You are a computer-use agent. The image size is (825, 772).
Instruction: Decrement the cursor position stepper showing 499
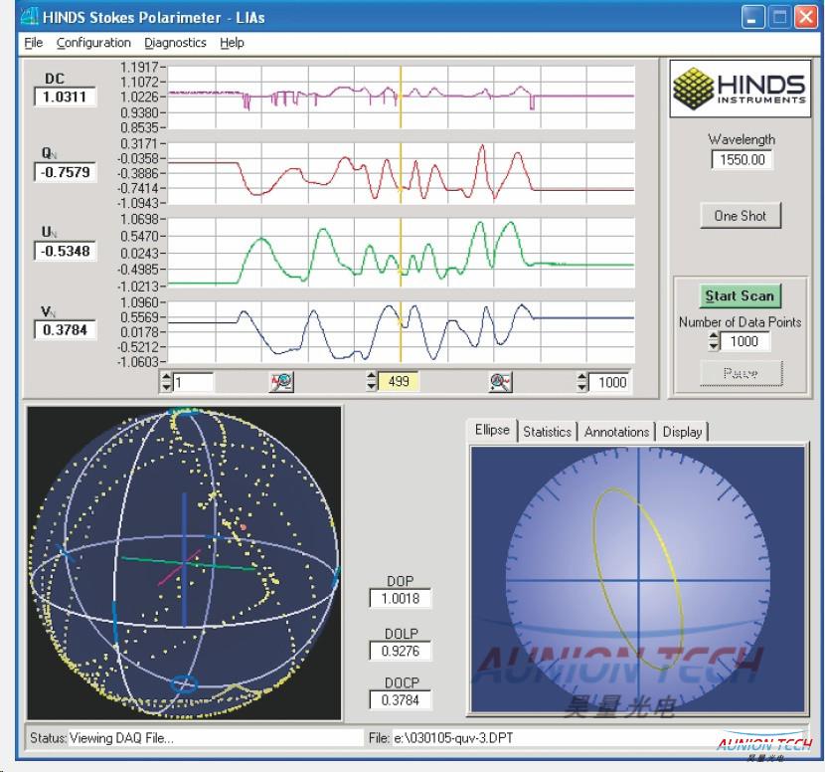(372, 386)
